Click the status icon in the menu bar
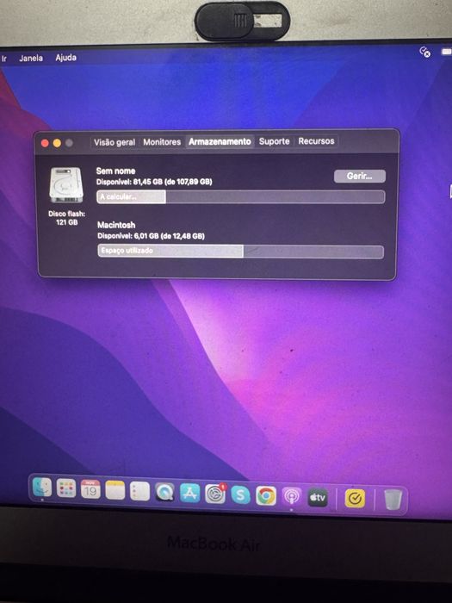Viewport: 452px width, 603px height. (424, 52)
